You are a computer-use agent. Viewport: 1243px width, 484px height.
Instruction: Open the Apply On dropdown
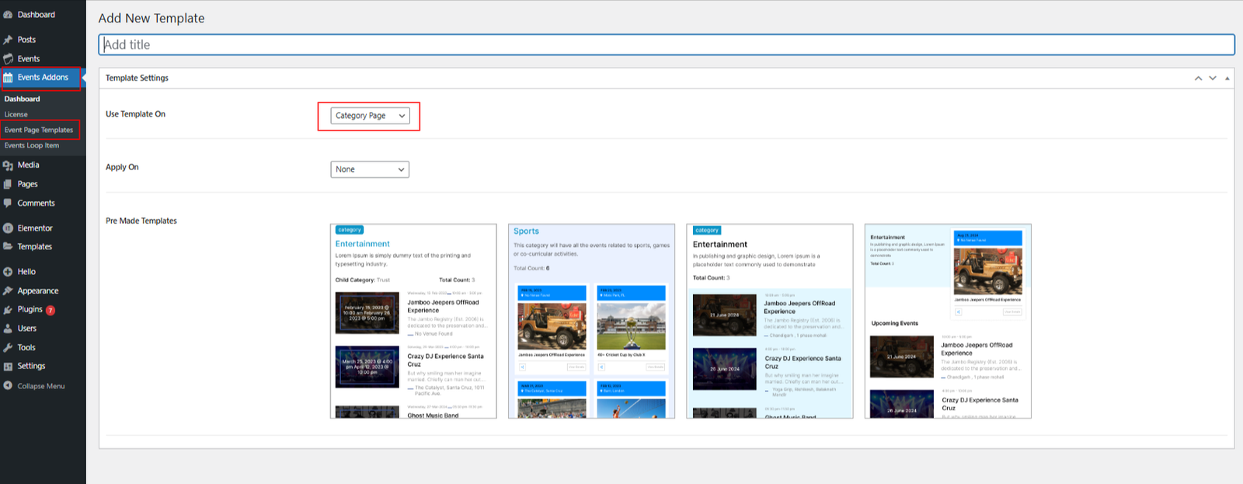tap(370, 169)
